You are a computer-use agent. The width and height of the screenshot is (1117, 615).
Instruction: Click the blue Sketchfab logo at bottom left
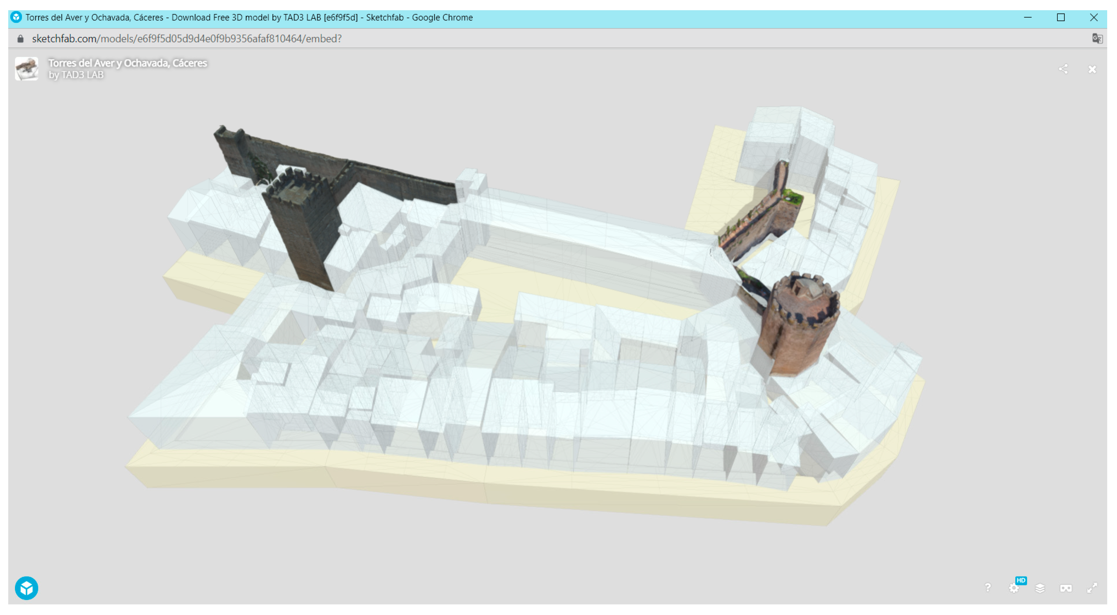(26, 588)
